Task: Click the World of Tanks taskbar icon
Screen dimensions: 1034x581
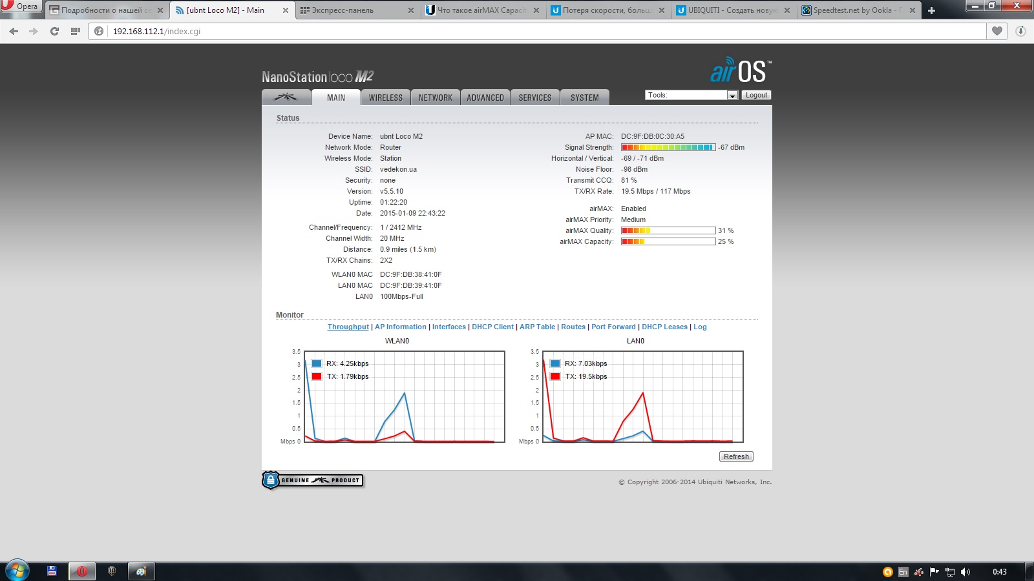Action: (111, 571)
